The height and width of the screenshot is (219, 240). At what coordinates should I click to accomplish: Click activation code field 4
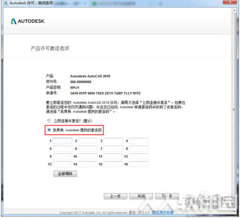pyautogui.click(x=139, y=141)
